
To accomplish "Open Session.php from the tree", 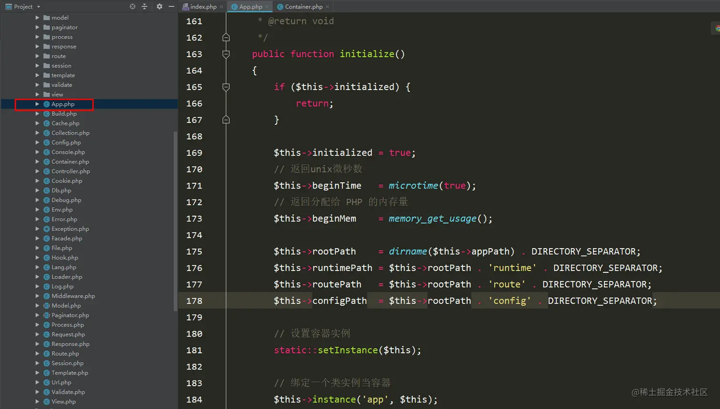I will [x=67, y=363].
